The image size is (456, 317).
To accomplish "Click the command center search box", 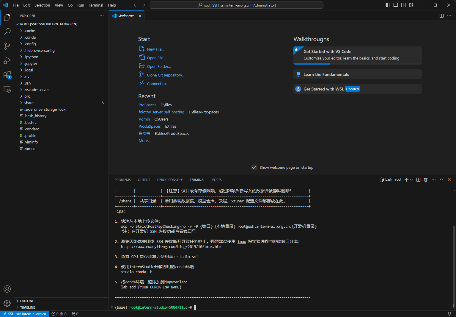I will coord(237,5).
